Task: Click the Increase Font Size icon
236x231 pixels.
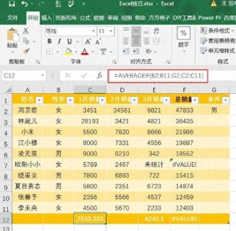Action: (88, 41)
